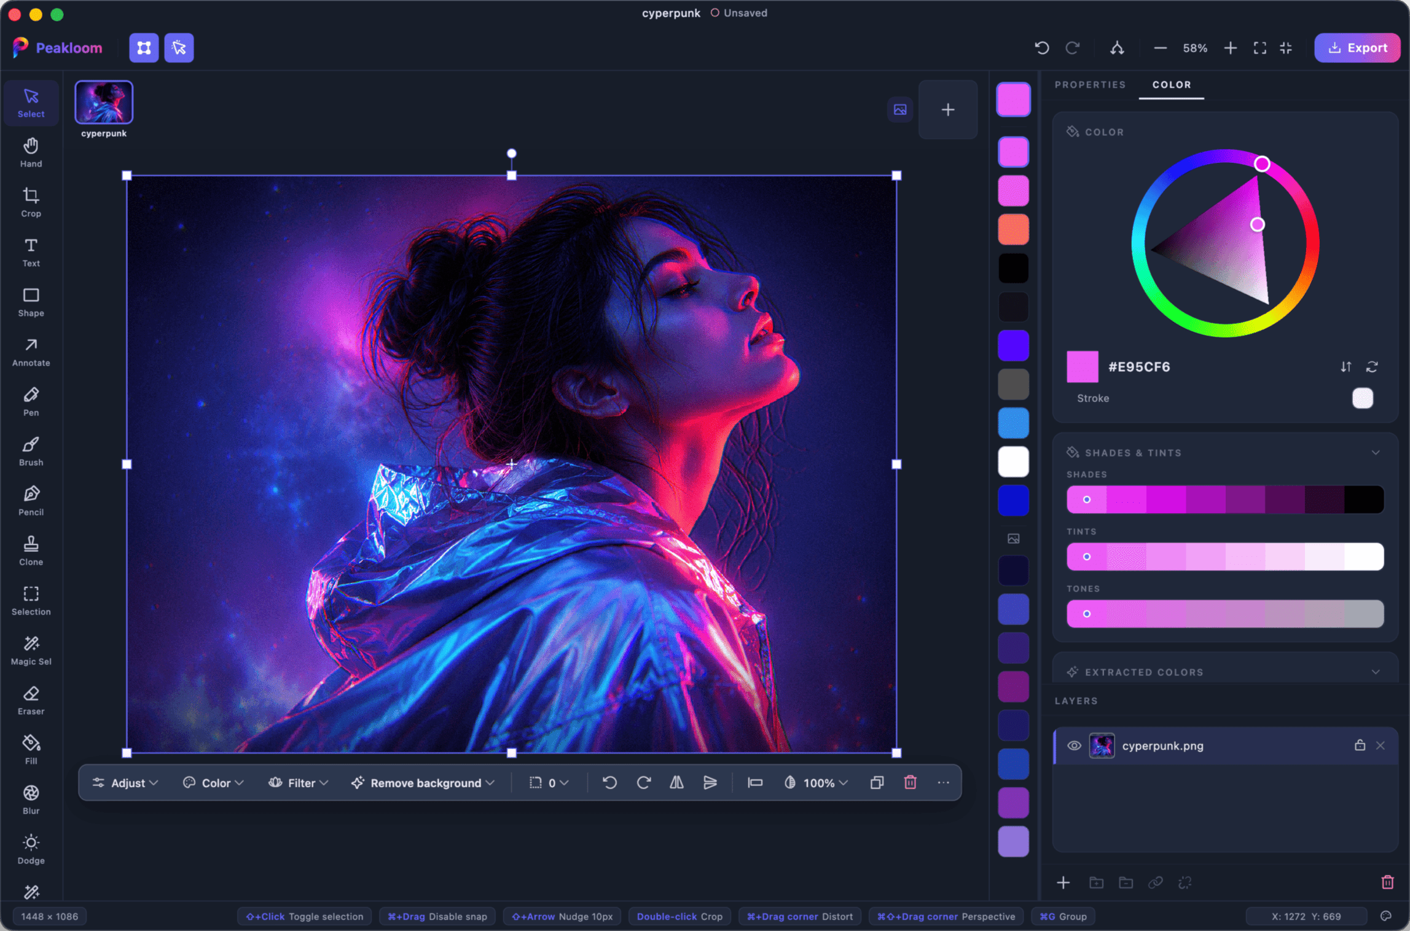This screenshot has height=931, width=1410.
Task: Swap fill and stroke colors
Action: (x=1345, y=367)
